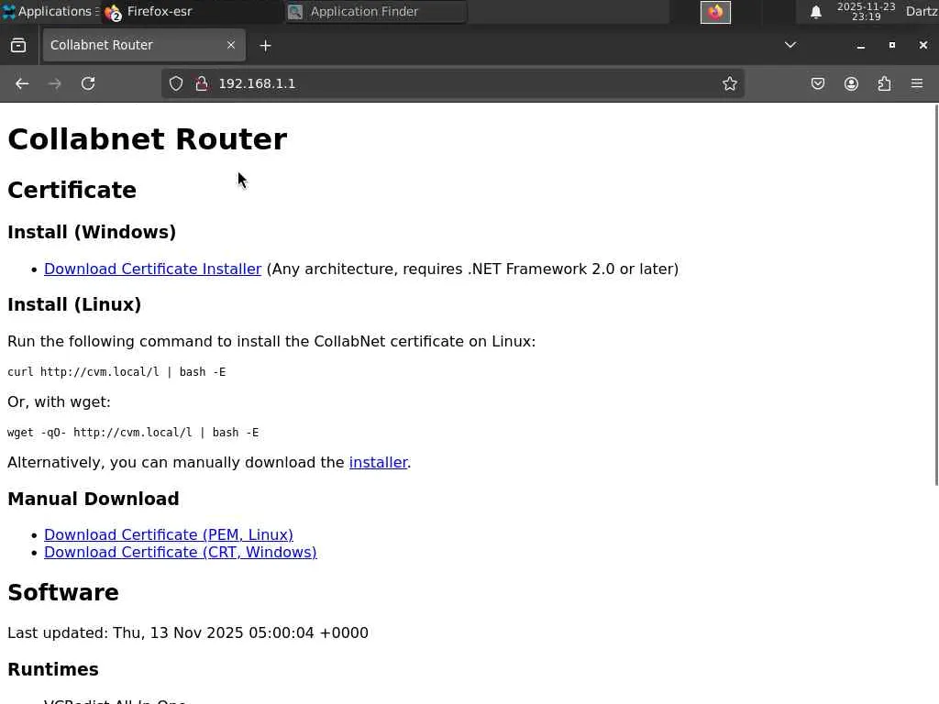This screenshot has width=939, height=704.
Task: Switch to Firefox-esr taskbar item
Action: point(191,11)
